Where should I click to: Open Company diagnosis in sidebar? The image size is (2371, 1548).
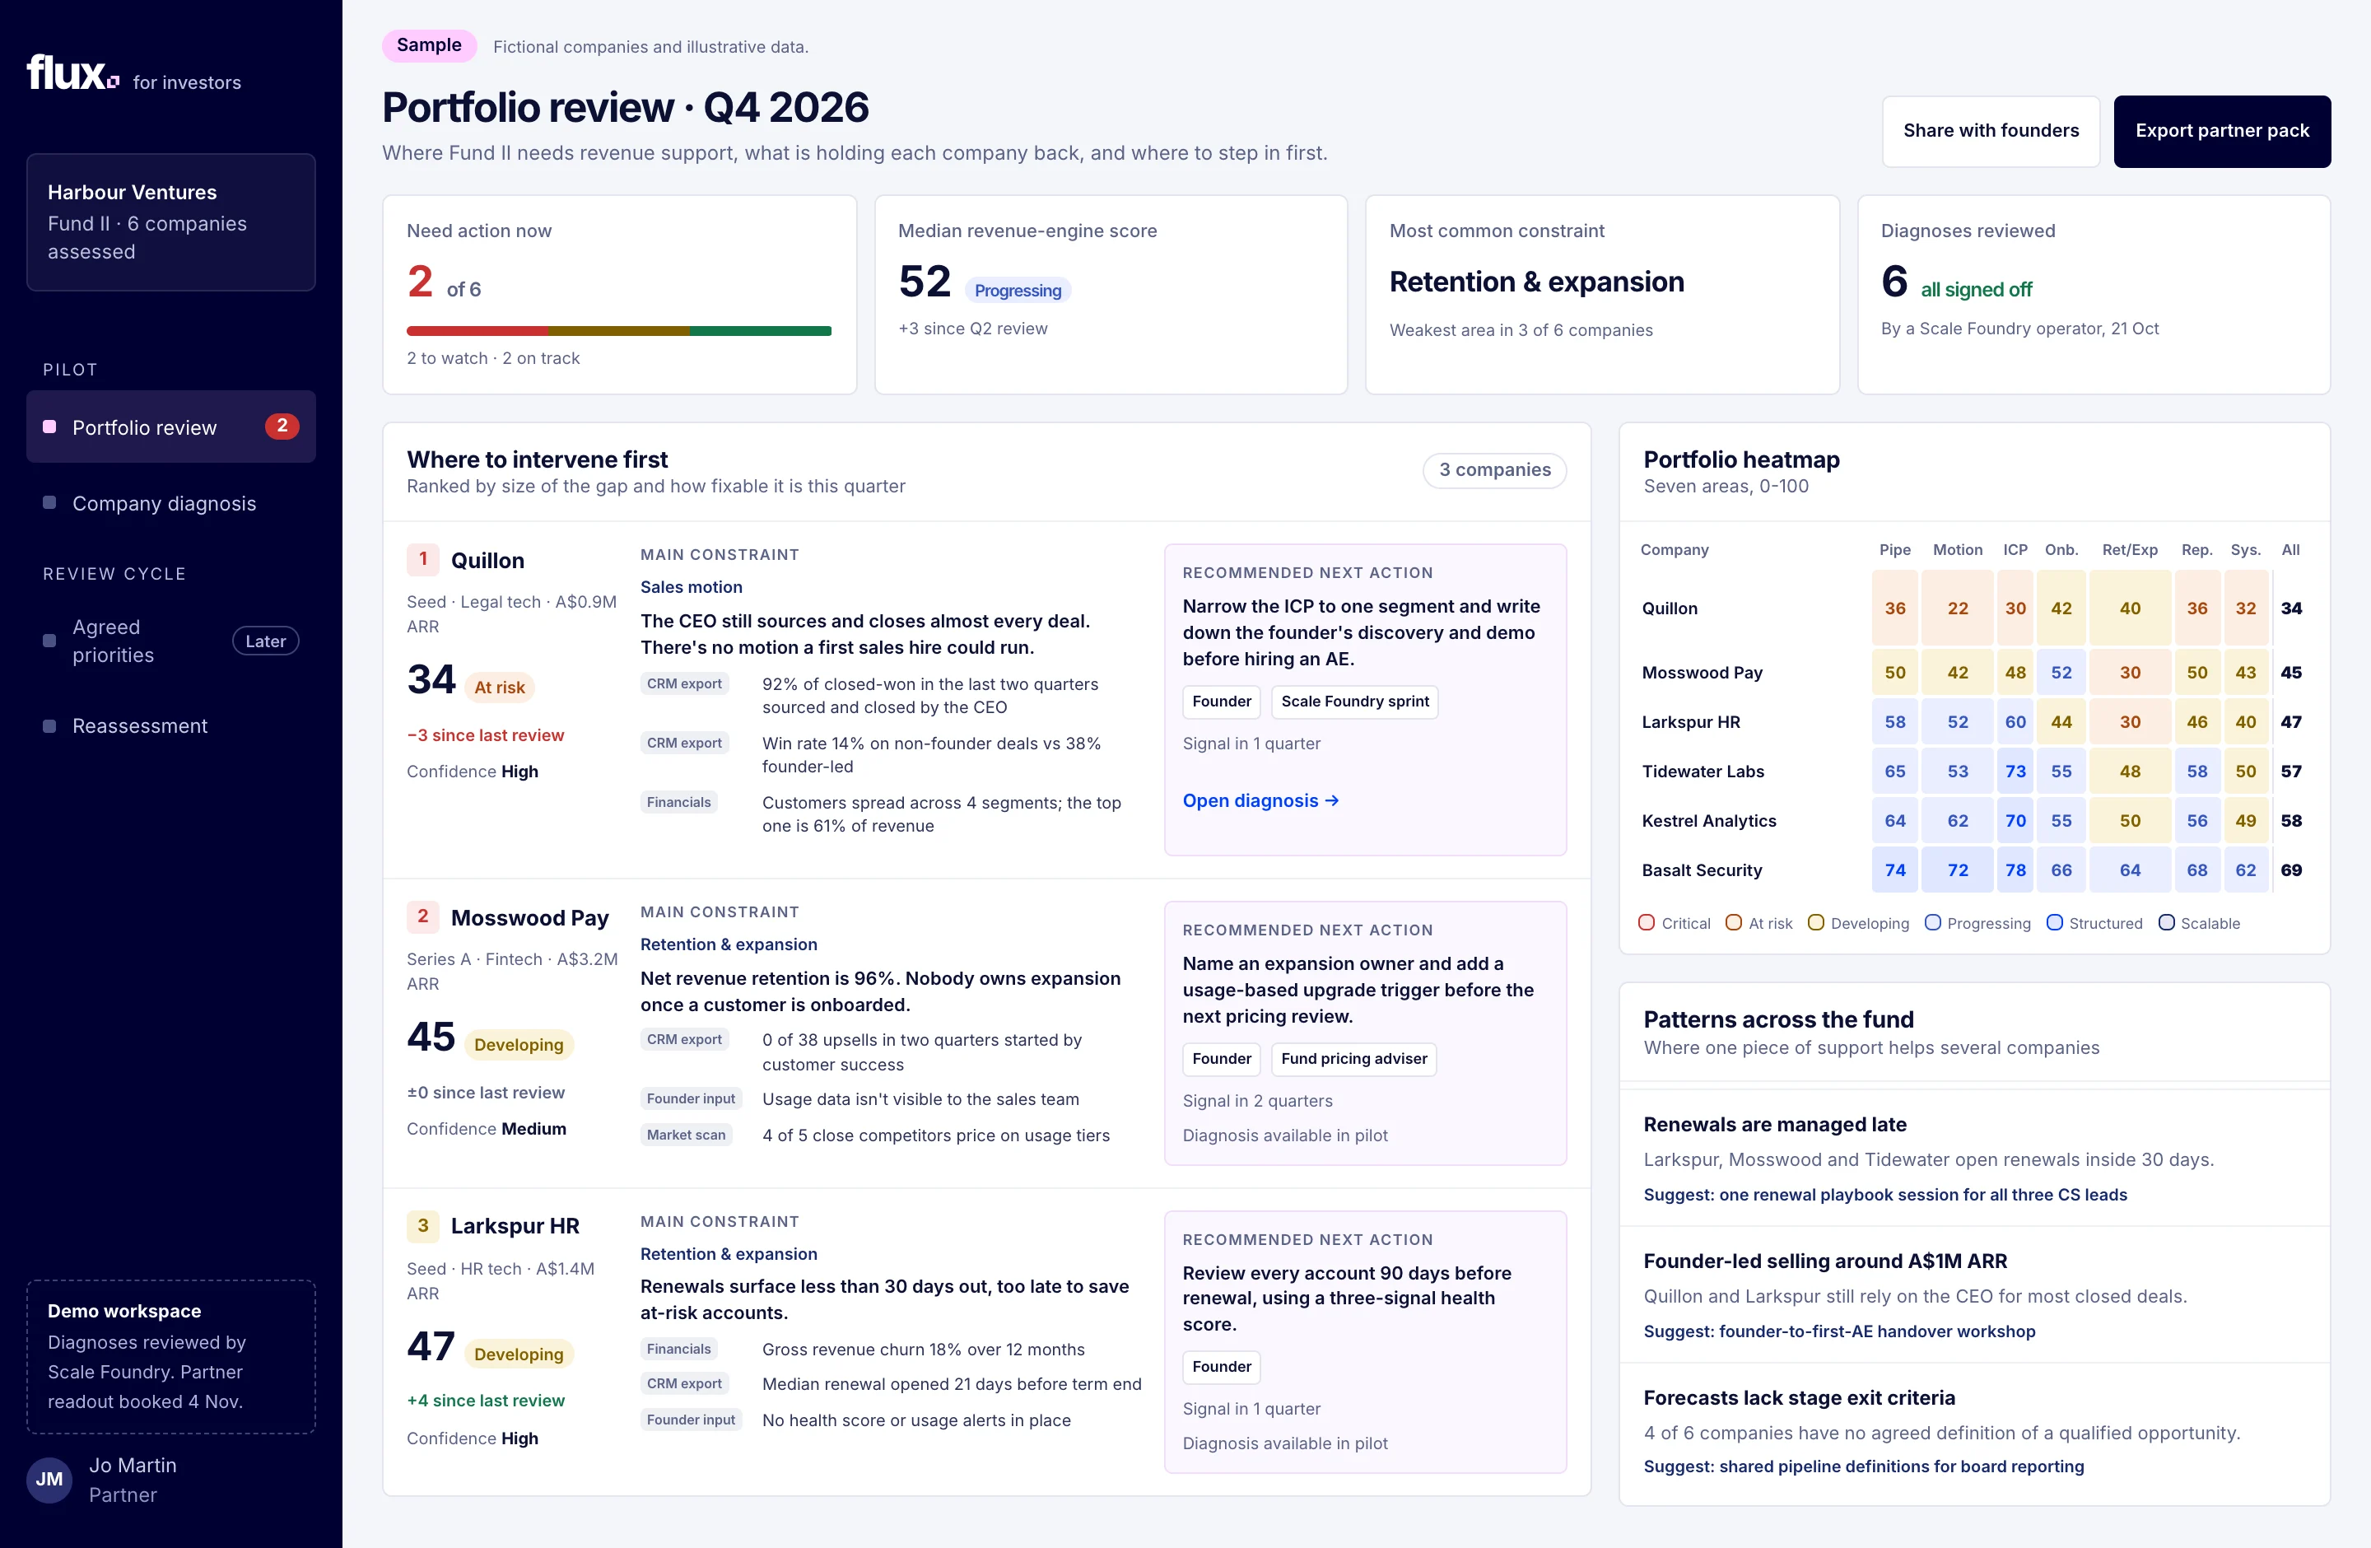171,503
